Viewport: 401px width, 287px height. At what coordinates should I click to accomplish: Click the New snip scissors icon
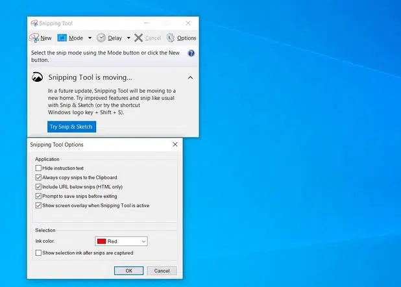34,38
